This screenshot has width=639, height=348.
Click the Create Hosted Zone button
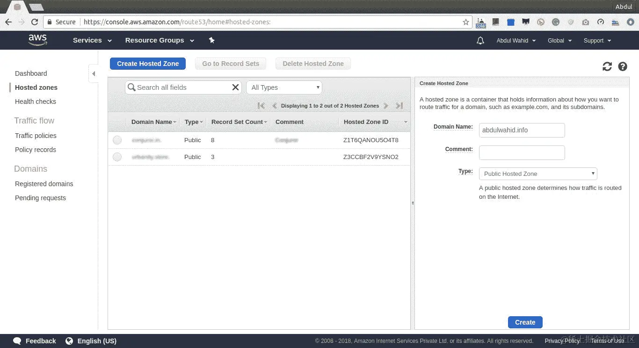coord(148,64)
